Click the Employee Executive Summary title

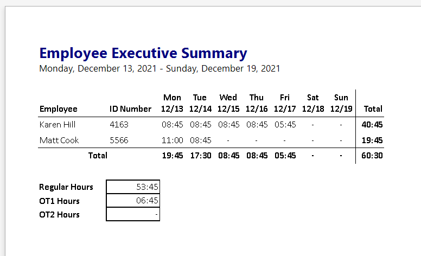pos(143,53)
